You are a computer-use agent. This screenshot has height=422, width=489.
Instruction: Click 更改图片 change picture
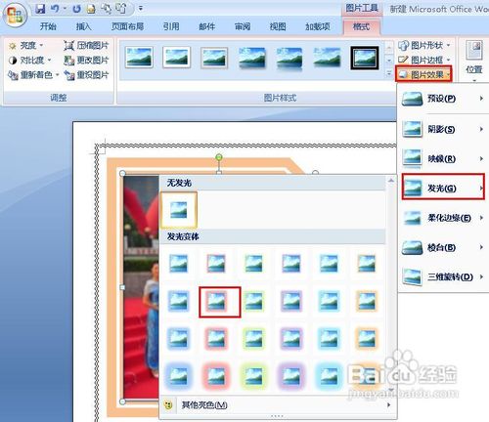86,61
